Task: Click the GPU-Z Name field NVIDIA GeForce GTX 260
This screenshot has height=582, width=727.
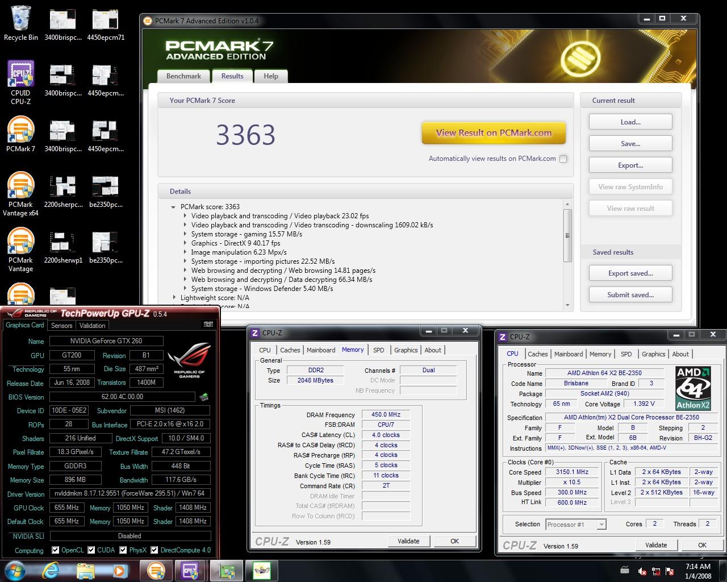Action: (106, 341)
